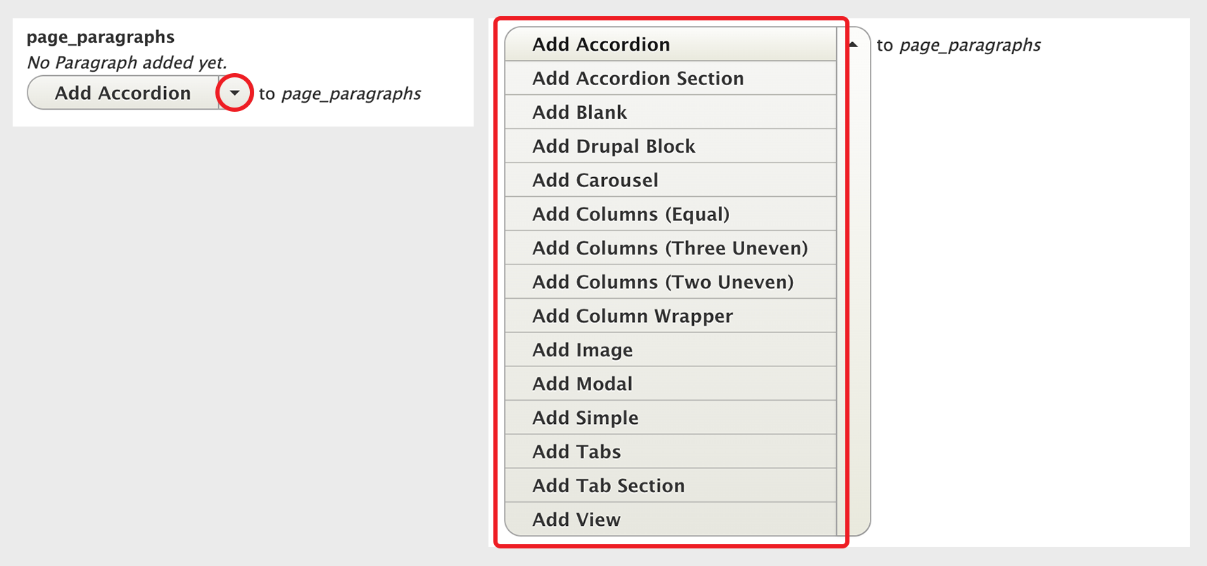
Task: Pick the Add Blank entry
Action: point(671,112)
